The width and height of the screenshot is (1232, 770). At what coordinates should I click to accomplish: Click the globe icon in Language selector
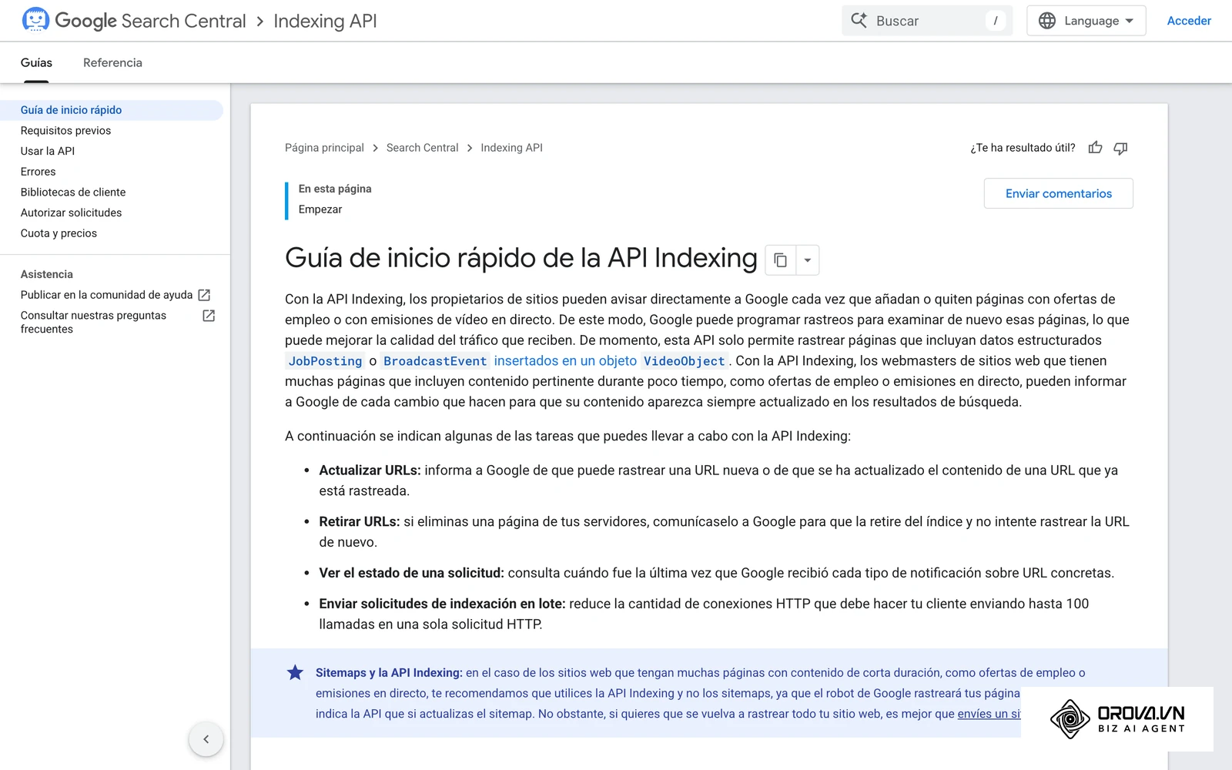(1047, 21)
